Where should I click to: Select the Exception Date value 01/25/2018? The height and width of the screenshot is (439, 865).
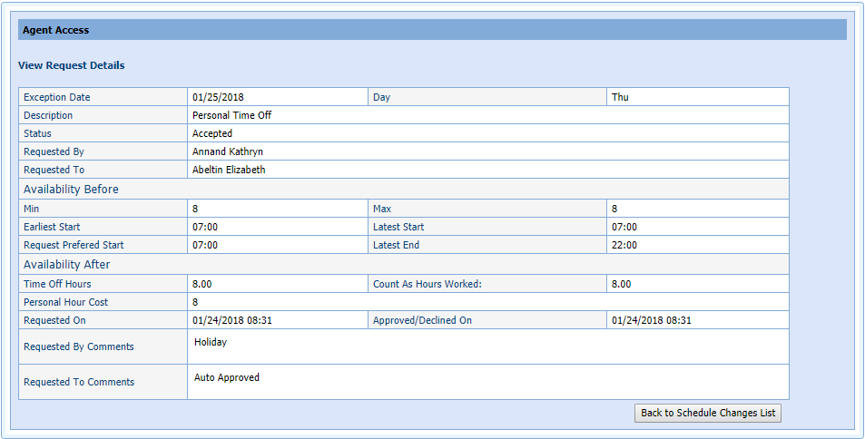219,97
